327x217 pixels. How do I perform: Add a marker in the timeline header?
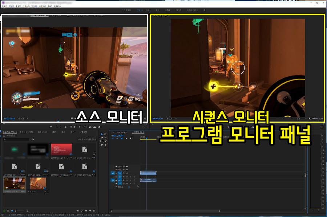[126, 139]
